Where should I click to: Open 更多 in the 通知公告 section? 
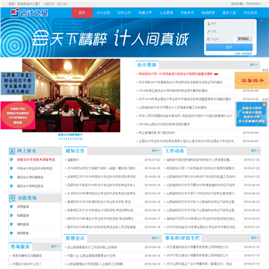point(156,151)
